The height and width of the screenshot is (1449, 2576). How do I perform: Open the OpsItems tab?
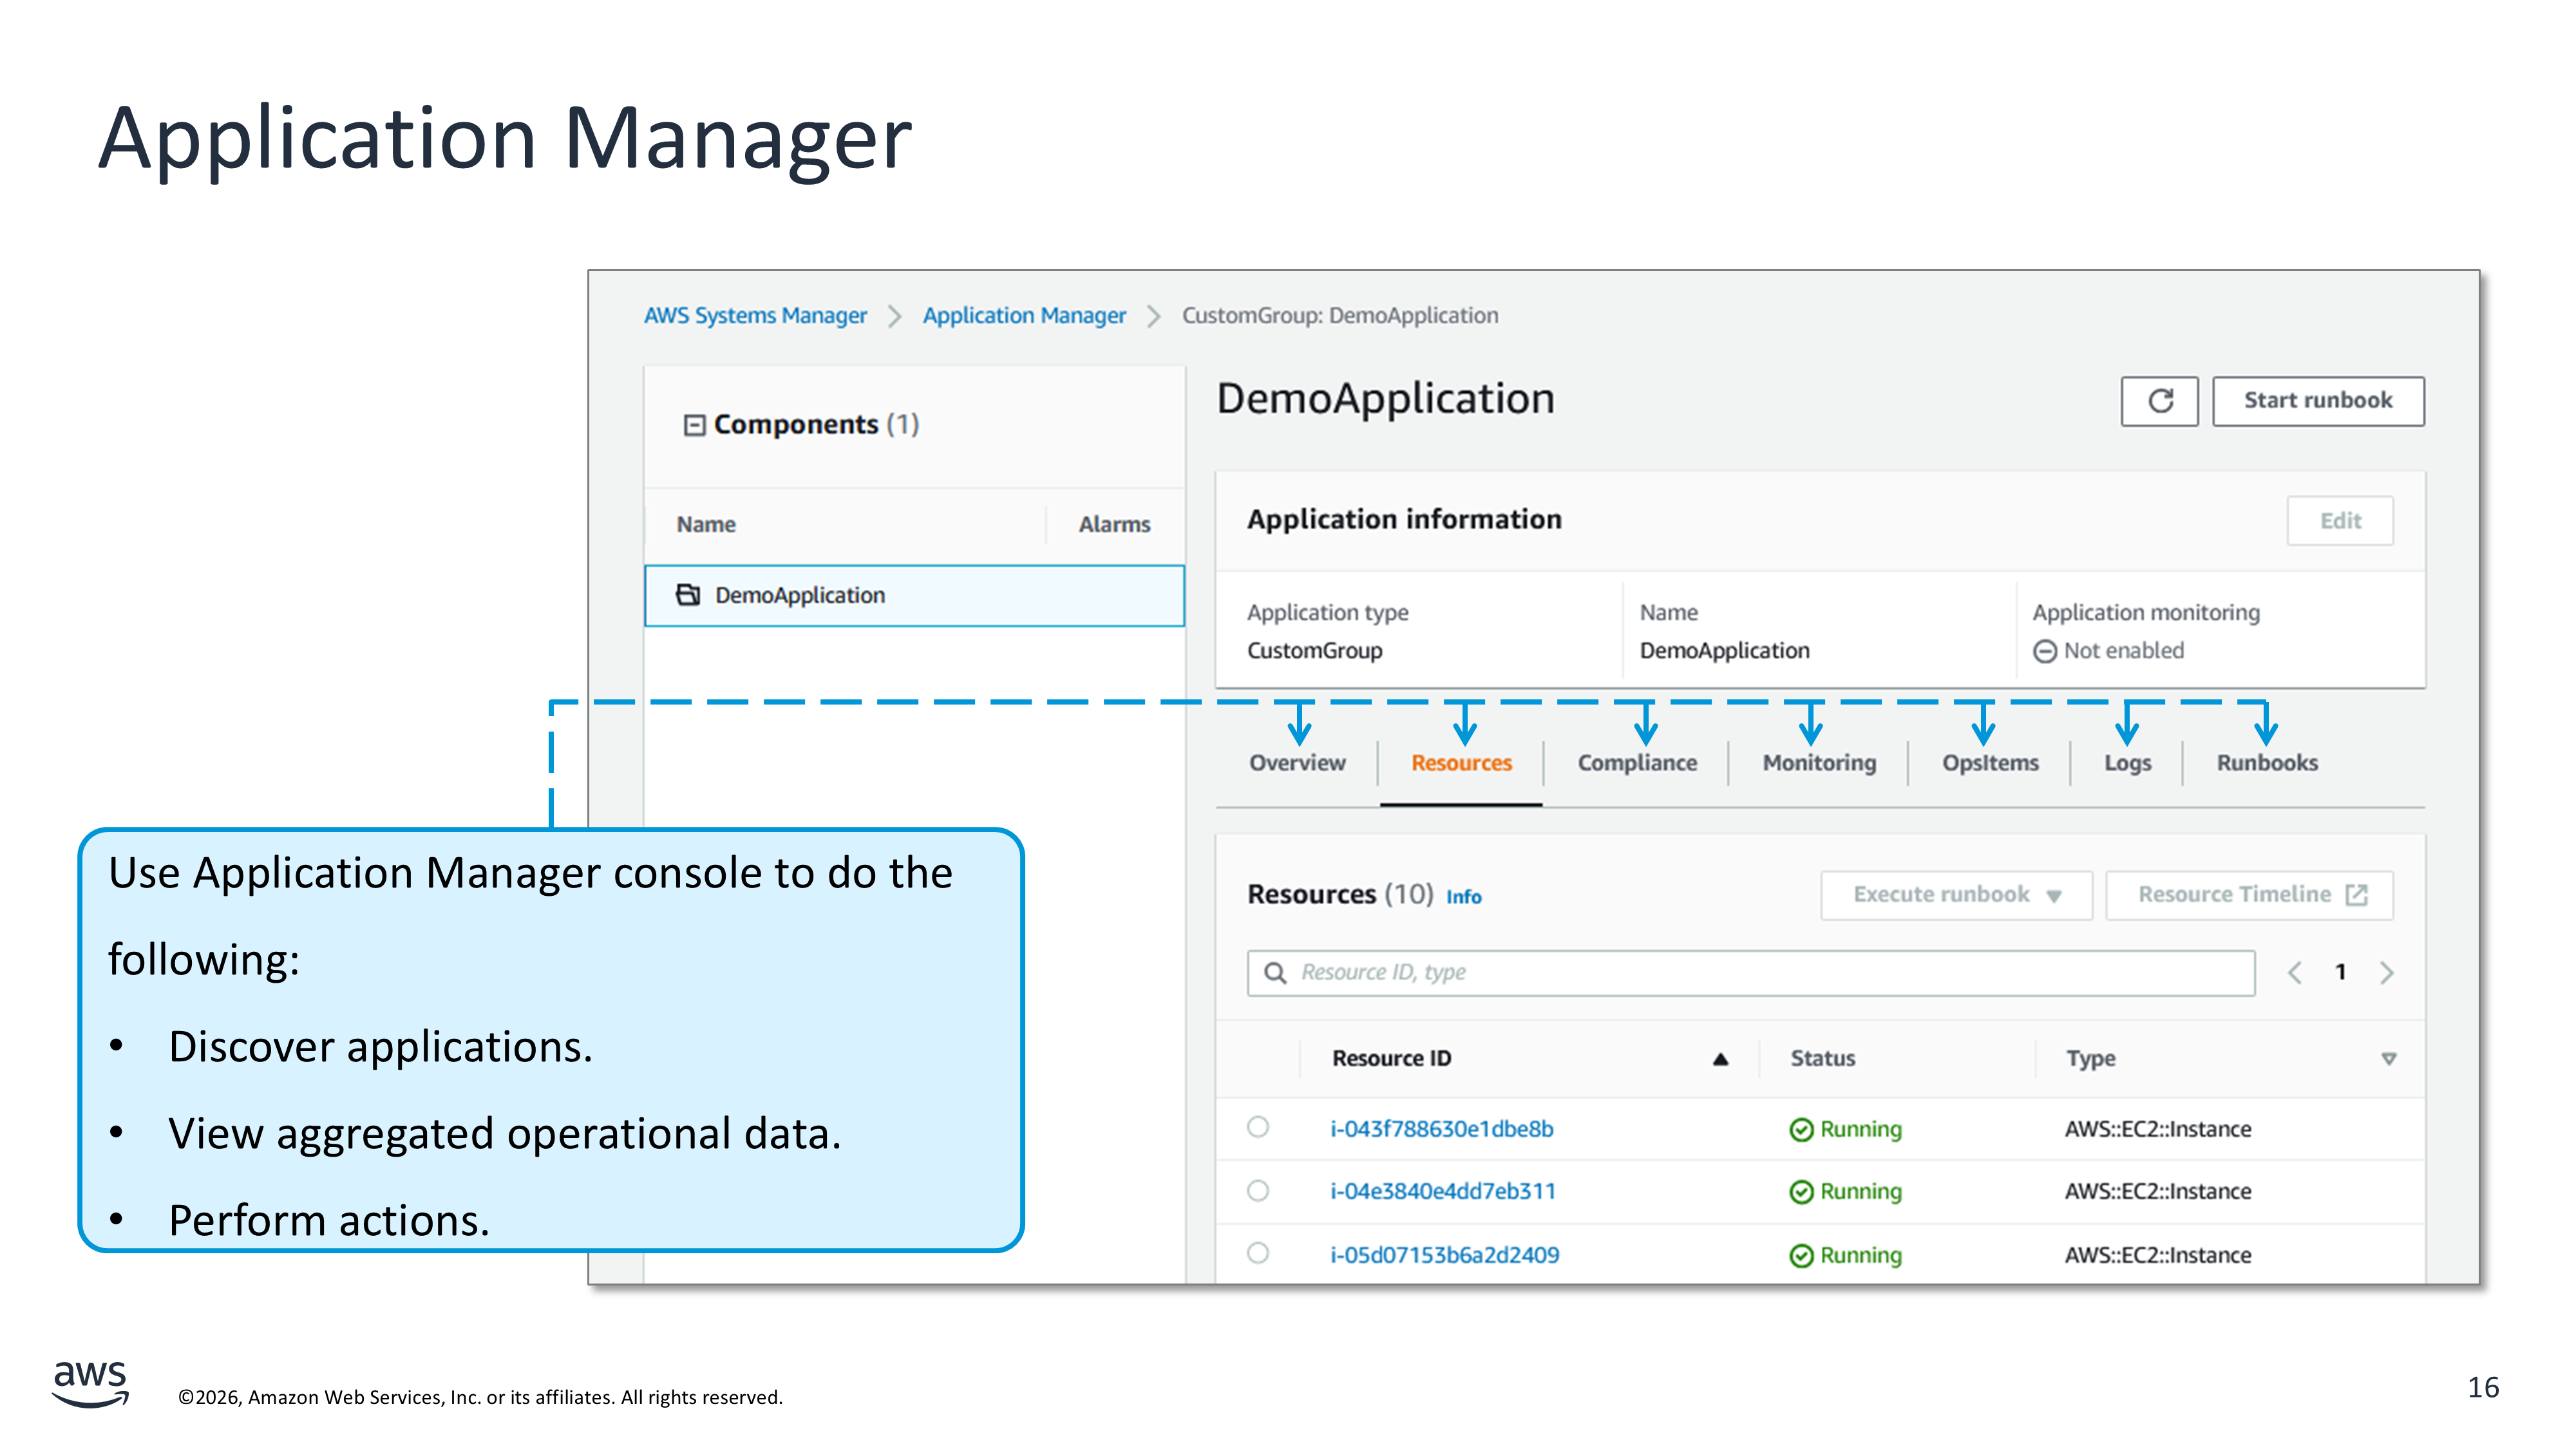pos(1990,763)
